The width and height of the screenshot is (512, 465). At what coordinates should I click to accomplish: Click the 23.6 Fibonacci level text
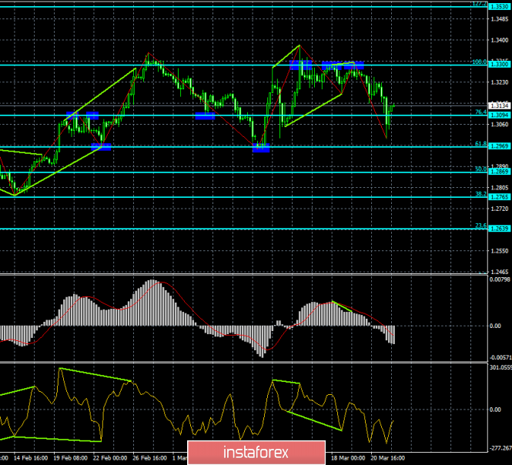click(x=480, y=226)
